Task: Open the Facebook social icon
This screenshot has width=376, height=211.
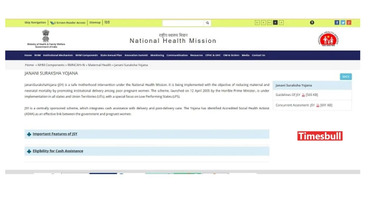Action: (x=337, y=23)
